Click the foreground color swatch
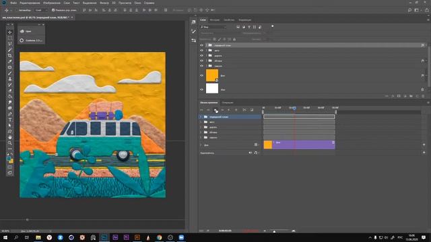 tap(9, 159)
